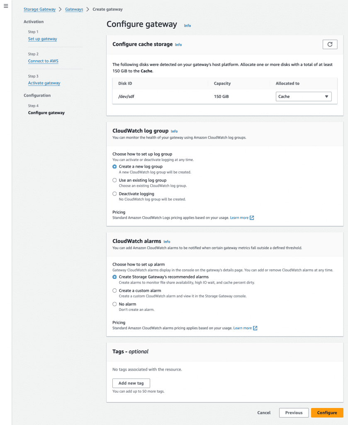Open Step 2 Connect to AWS
This screenshot has height=425, width=348.
click(43, 61)
